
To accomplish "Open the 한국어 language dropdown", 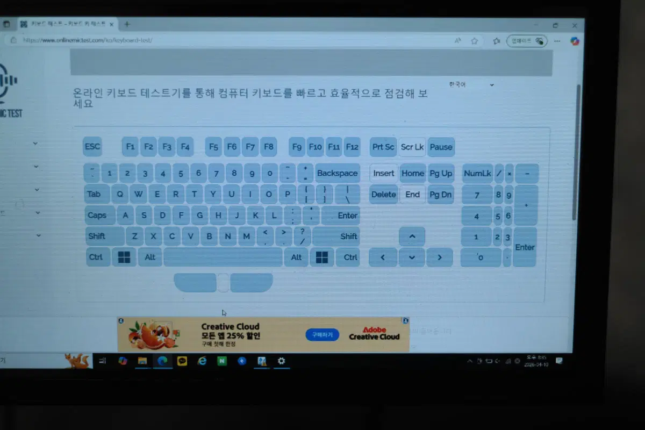I will [470, 84].
